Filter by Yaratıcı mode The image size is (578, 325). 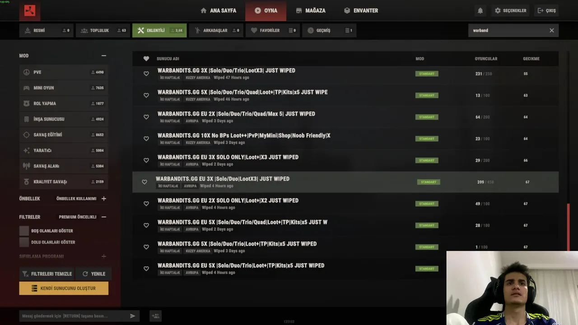(64, 150)
